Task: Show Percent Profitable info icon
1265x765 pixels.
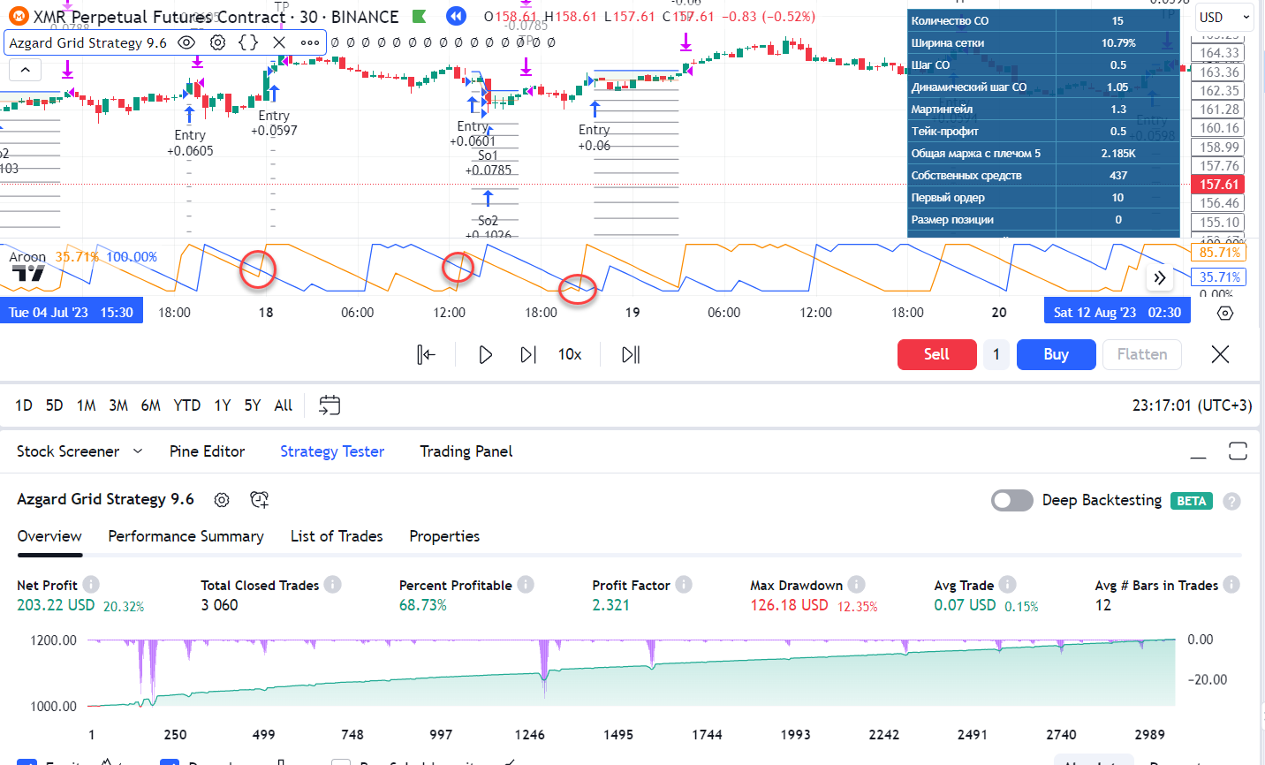Action: coord(526,585)
